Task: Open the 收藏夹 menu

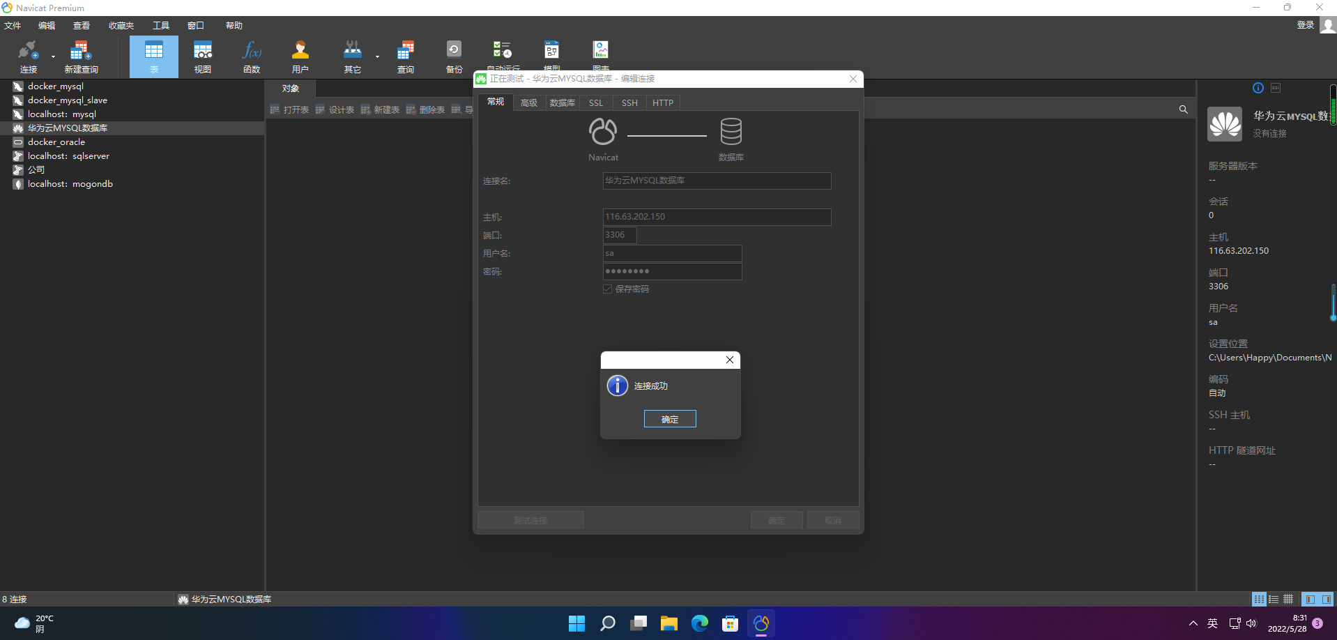Action: (121, 26)
